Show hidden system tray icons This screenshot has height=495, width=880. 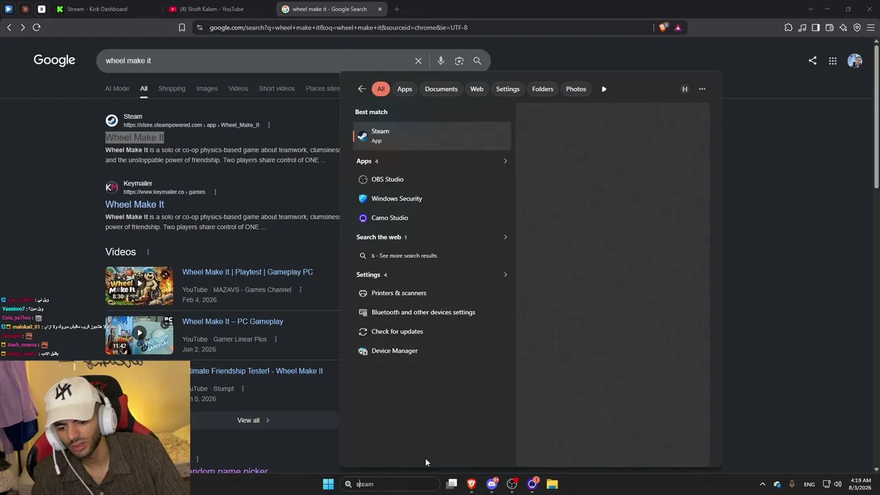tap(762, 484)
